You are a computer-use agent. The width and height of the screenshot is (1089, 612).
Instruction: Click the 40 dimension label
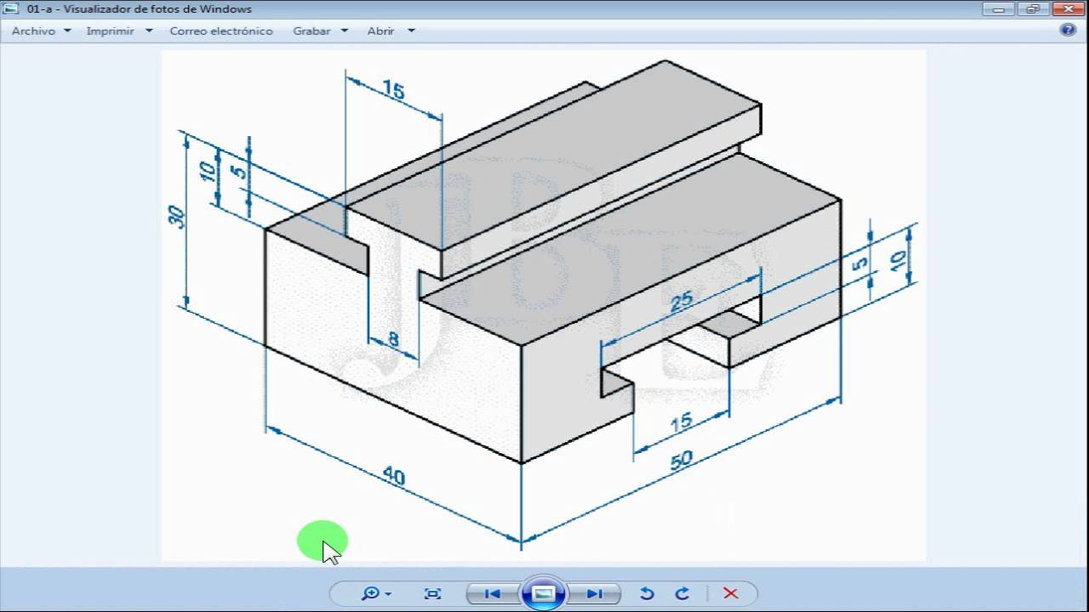tap(393, 475)
